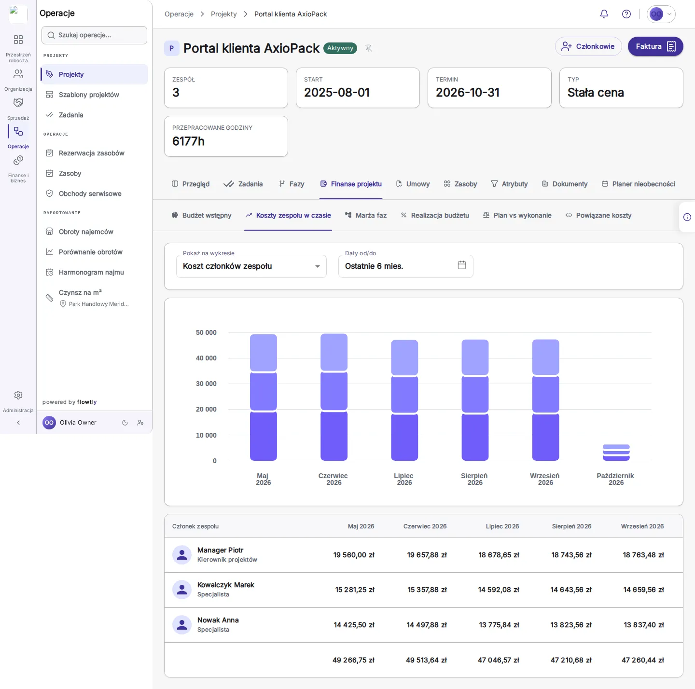Open the Fazy tab

click(292, 184)
